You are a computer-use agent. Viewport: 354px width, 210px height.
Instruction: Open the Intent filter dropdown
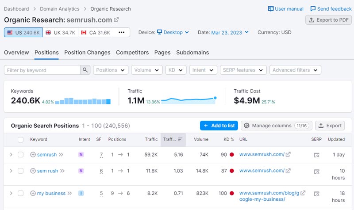point(203,70)
